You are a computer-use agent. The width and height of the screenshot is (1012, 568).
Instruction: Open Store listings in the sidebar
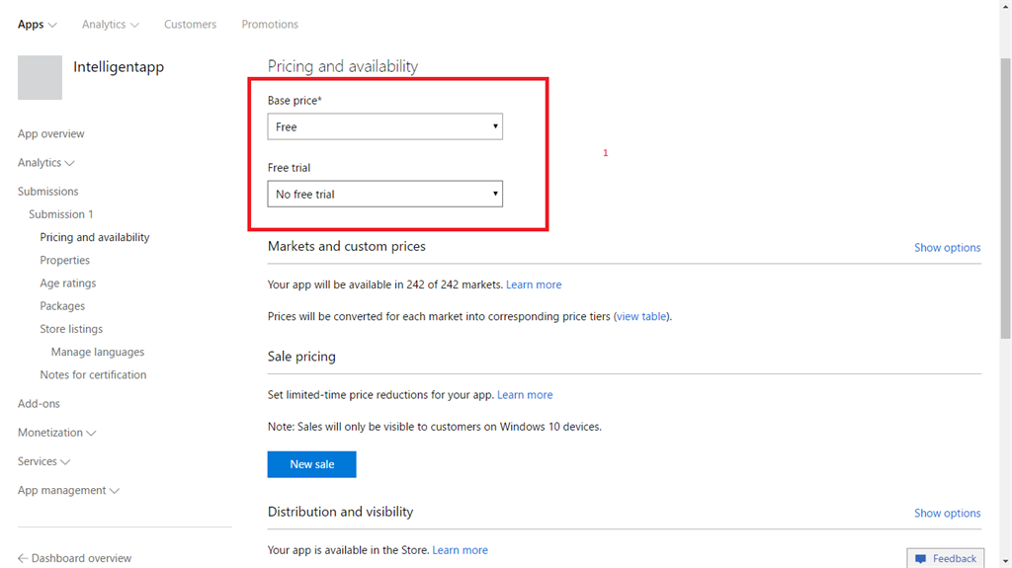click(71, 329)
